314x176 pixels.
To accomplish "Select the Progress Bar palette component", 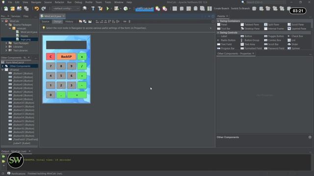I will (x=226, y=48).
